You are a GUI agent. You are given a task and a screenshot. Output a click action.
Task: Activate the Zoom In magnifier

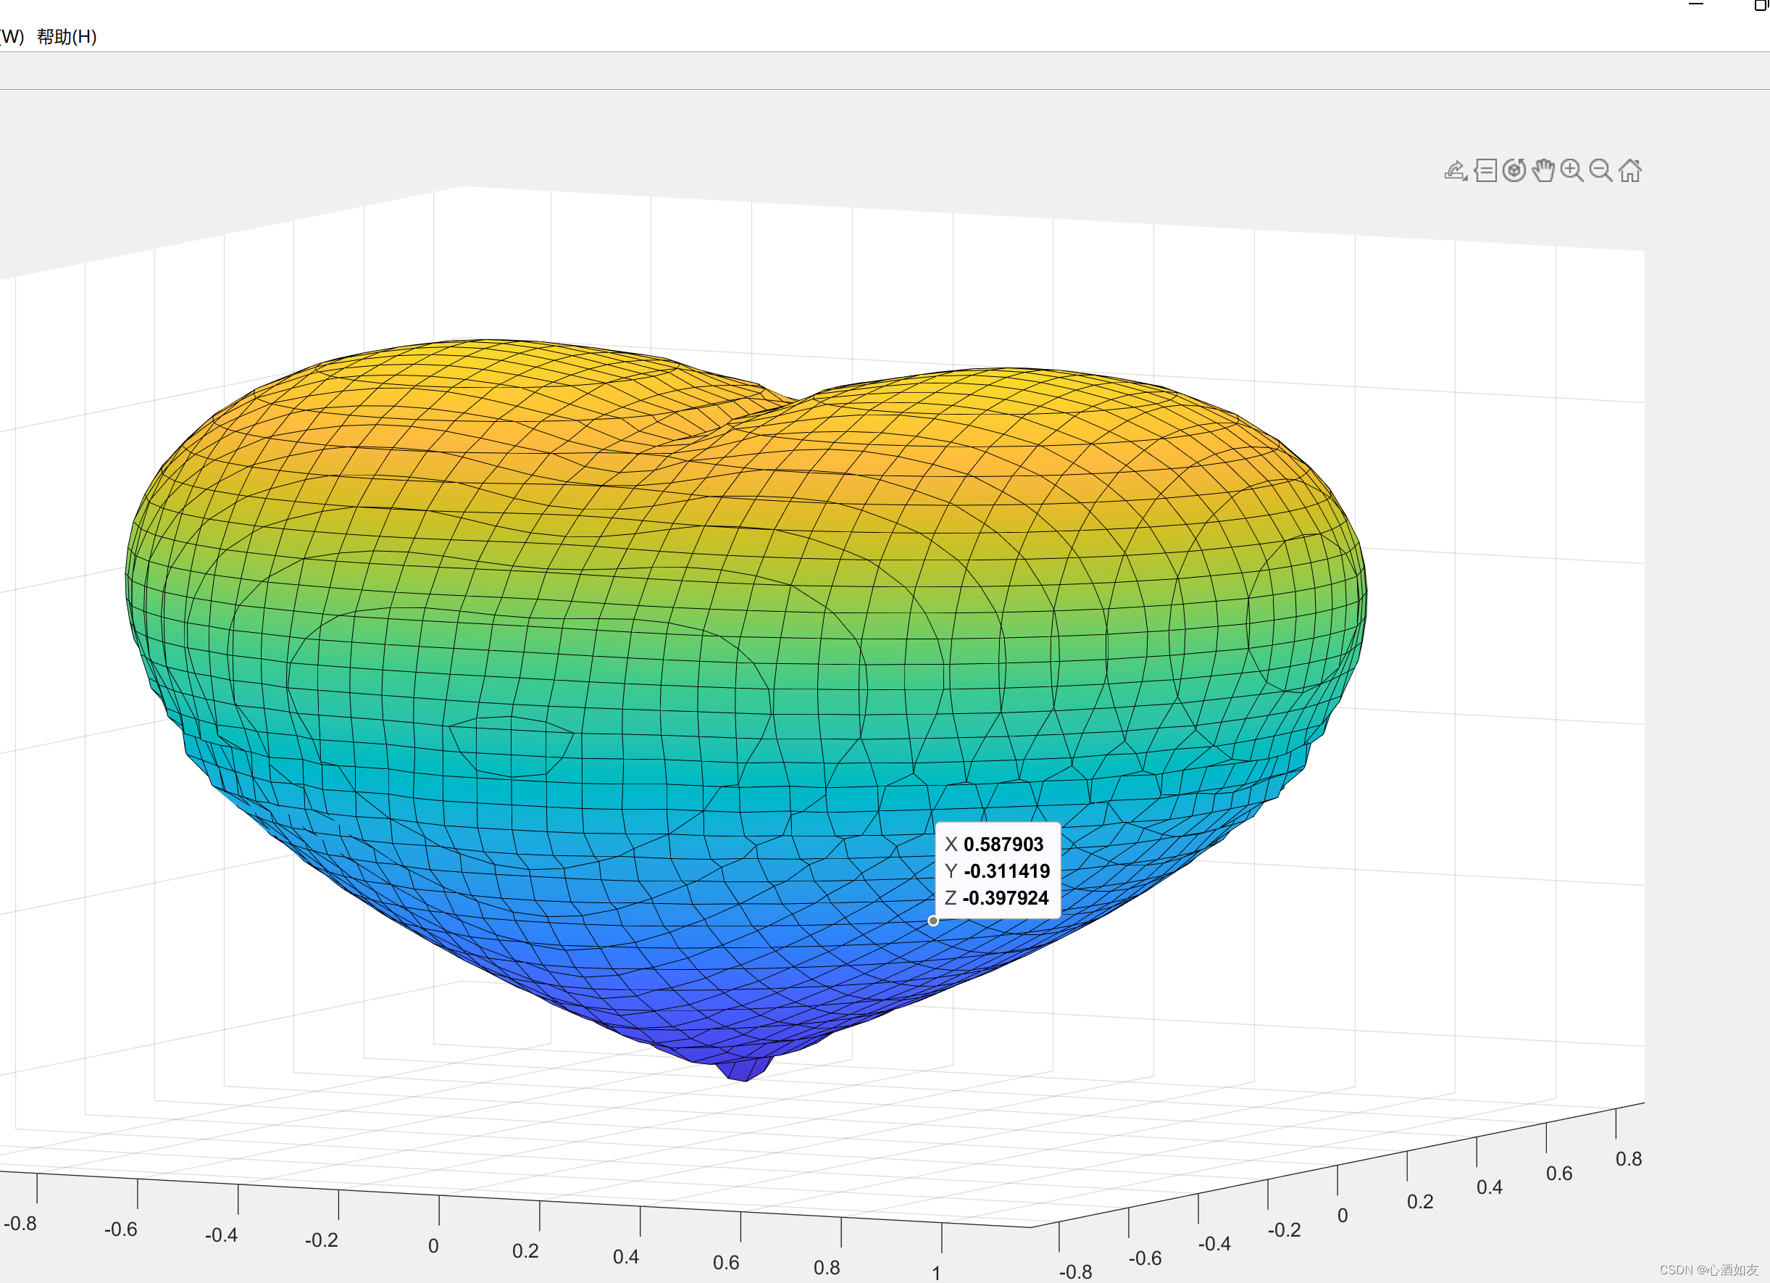(x=1571, y=170)
